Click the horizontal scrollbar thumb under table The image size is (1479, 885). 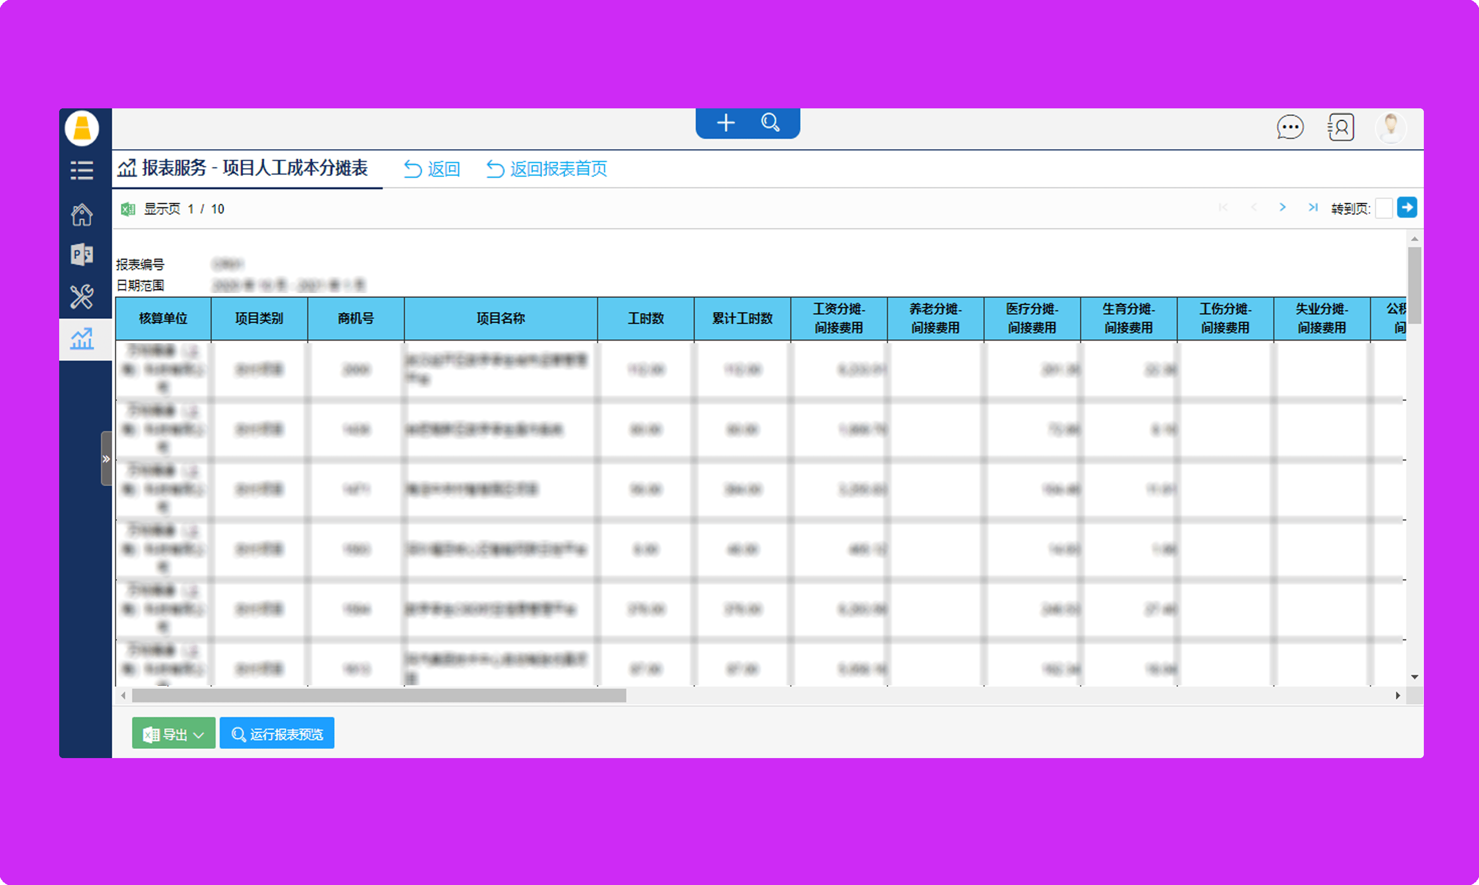pyautogui.click(x=379, y=695)
